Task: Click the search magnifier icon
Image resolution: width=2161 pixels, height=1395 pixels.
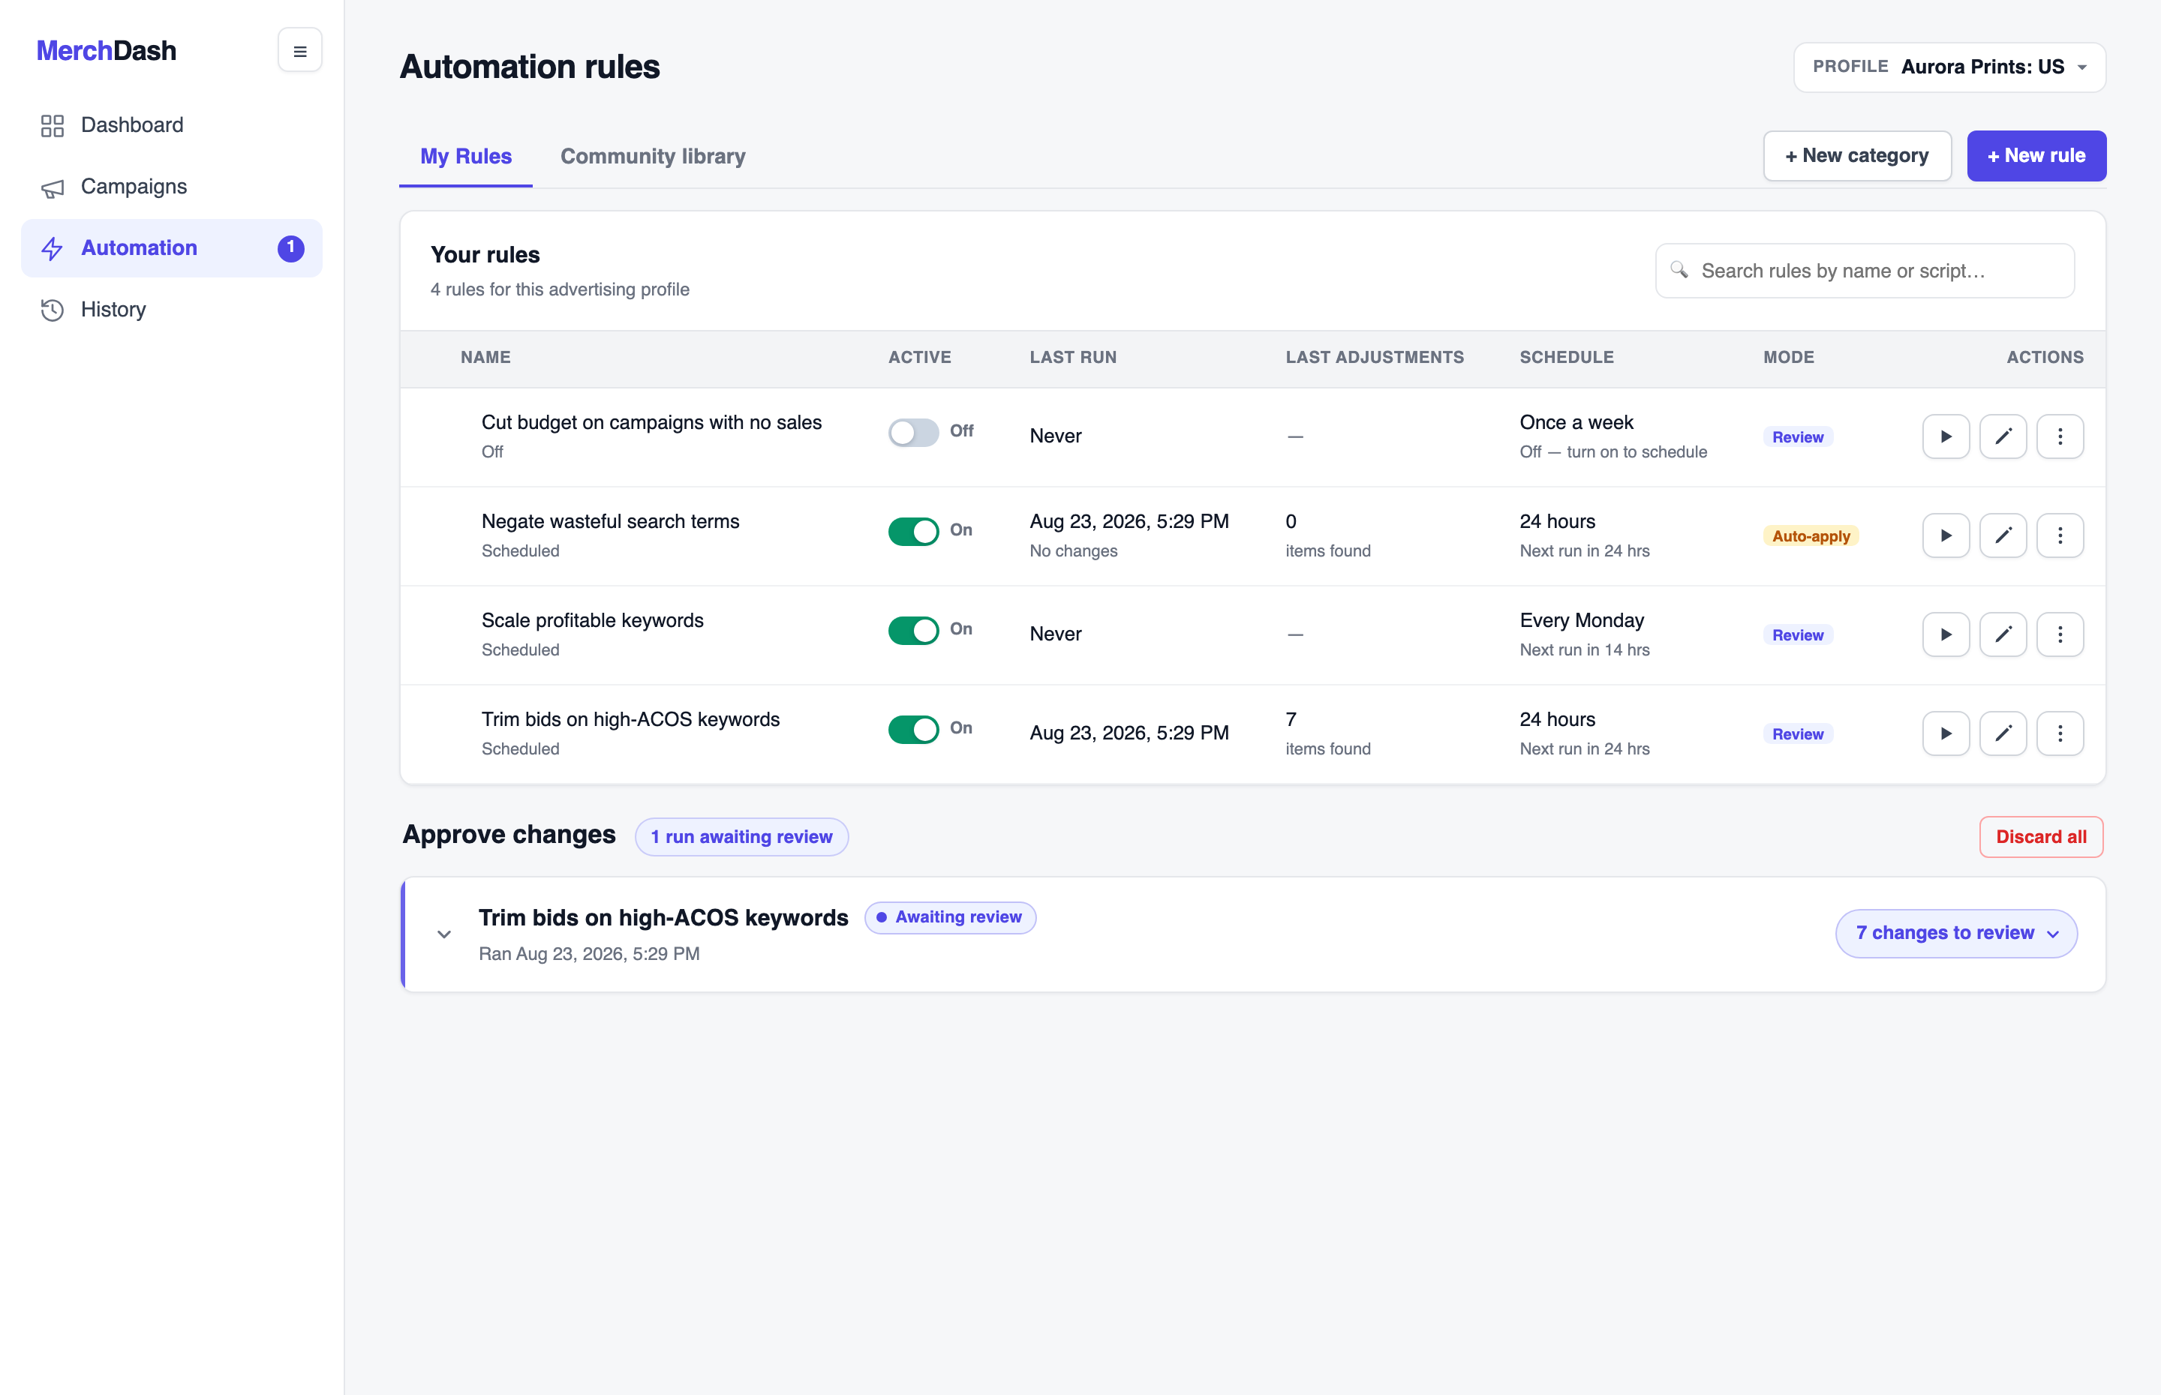Action: pyautogui.click(x=1679, y=270)
